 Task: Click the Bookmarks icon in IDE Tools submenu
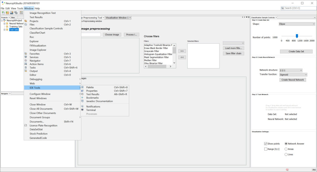(82, 97)
